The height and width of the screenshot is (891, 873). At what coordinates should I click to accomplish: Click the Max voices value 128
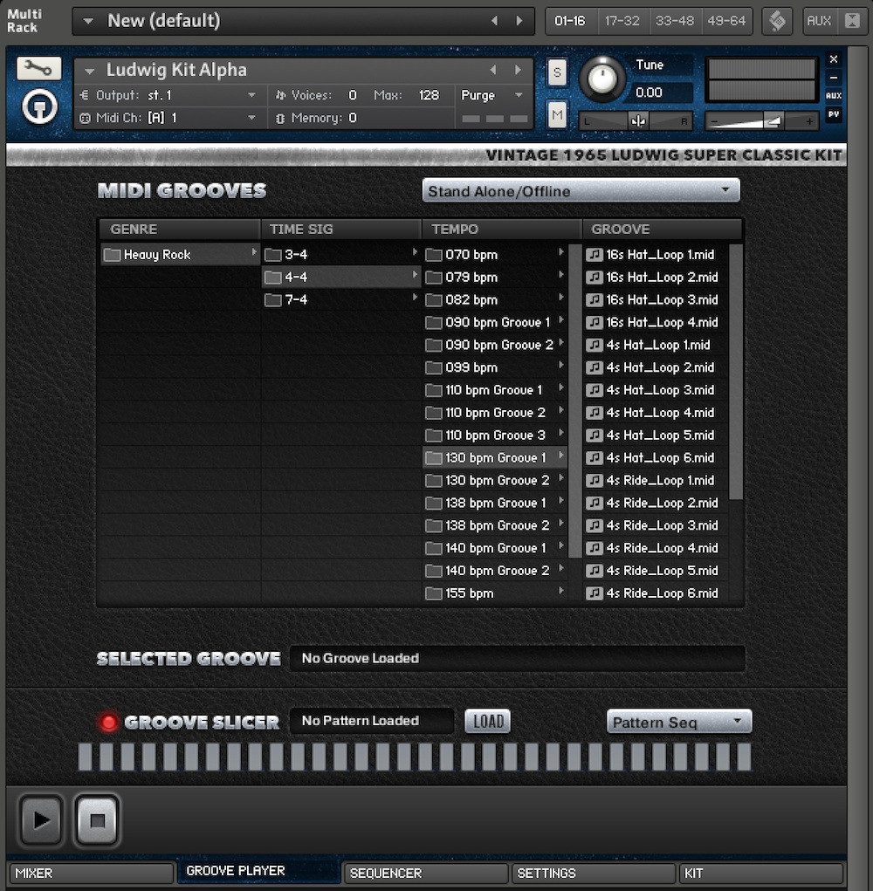(x=430, y=95)
